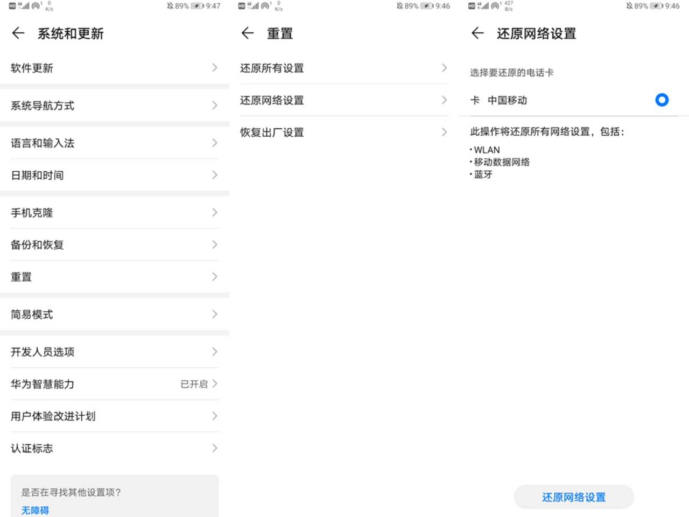Open the 无障碍 link
The height and width of the screenshot is (517, 689).
(34, 509)
